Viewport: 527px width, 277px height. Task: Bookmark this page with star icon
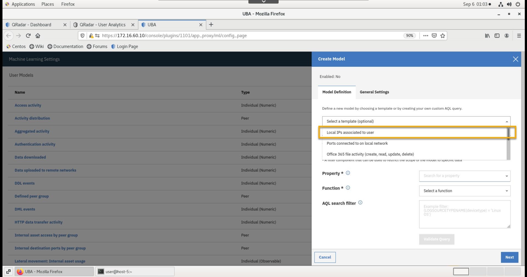coord(442,36)
